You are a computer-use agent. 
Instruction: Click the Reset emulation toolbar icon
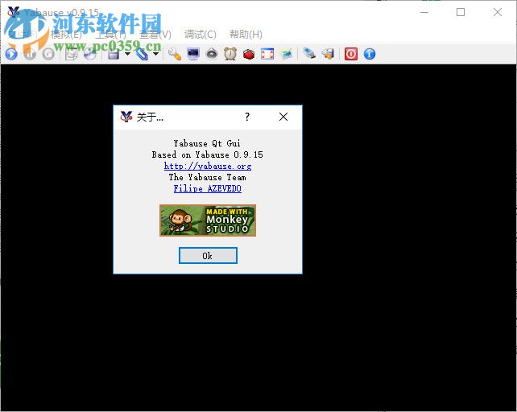coord(48,54)
